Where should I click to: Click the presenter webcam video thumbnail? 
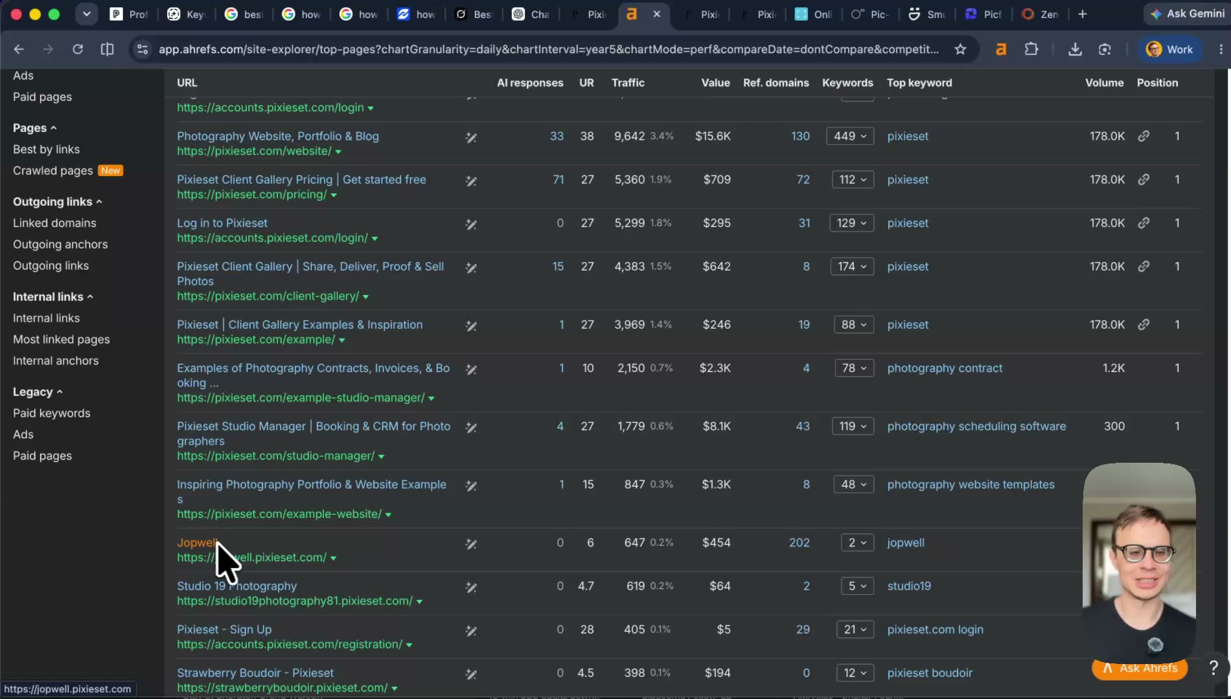tap(1139, 562)
